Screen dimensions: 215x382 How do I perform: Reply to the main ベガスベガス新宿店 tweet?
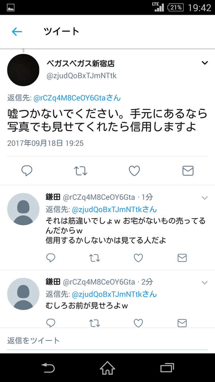[27, 171]
